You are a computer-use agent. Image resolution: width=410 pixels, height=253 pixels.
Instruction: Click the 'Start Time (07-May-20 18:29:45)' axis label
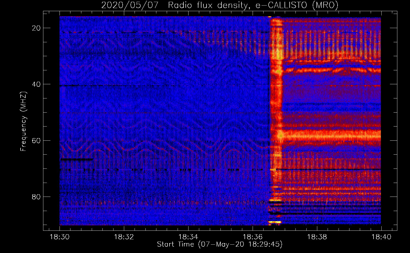tap(220, 244)
